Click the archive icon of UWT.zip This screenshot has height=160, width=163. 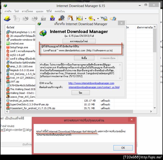[x=8, y=81]
